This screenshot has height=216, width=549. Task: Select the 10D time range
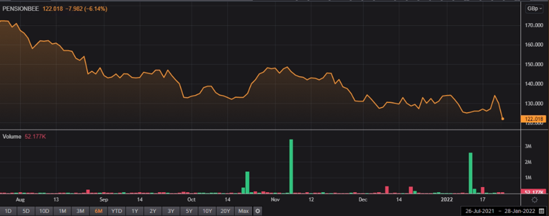point(44,211)
